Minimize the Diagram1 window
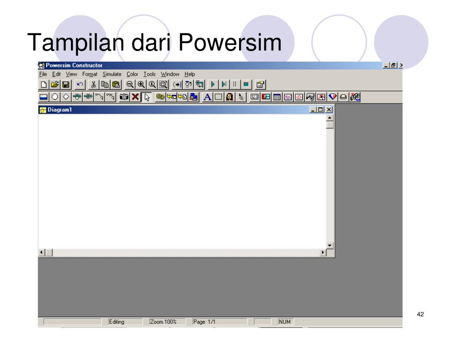Image resolution: width=451 pixels, height=338 pixels. coord(313,110)
